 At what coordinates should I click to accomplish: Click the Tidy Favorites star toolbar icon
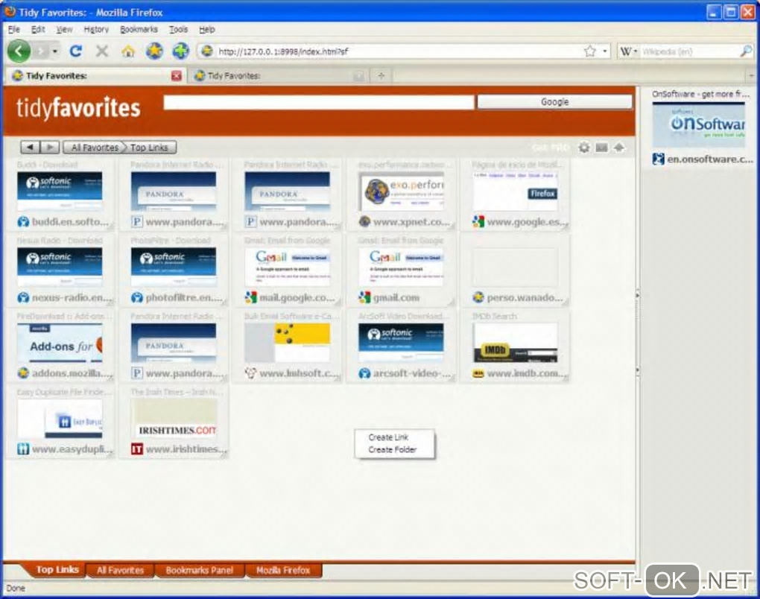tap(154, 51)
